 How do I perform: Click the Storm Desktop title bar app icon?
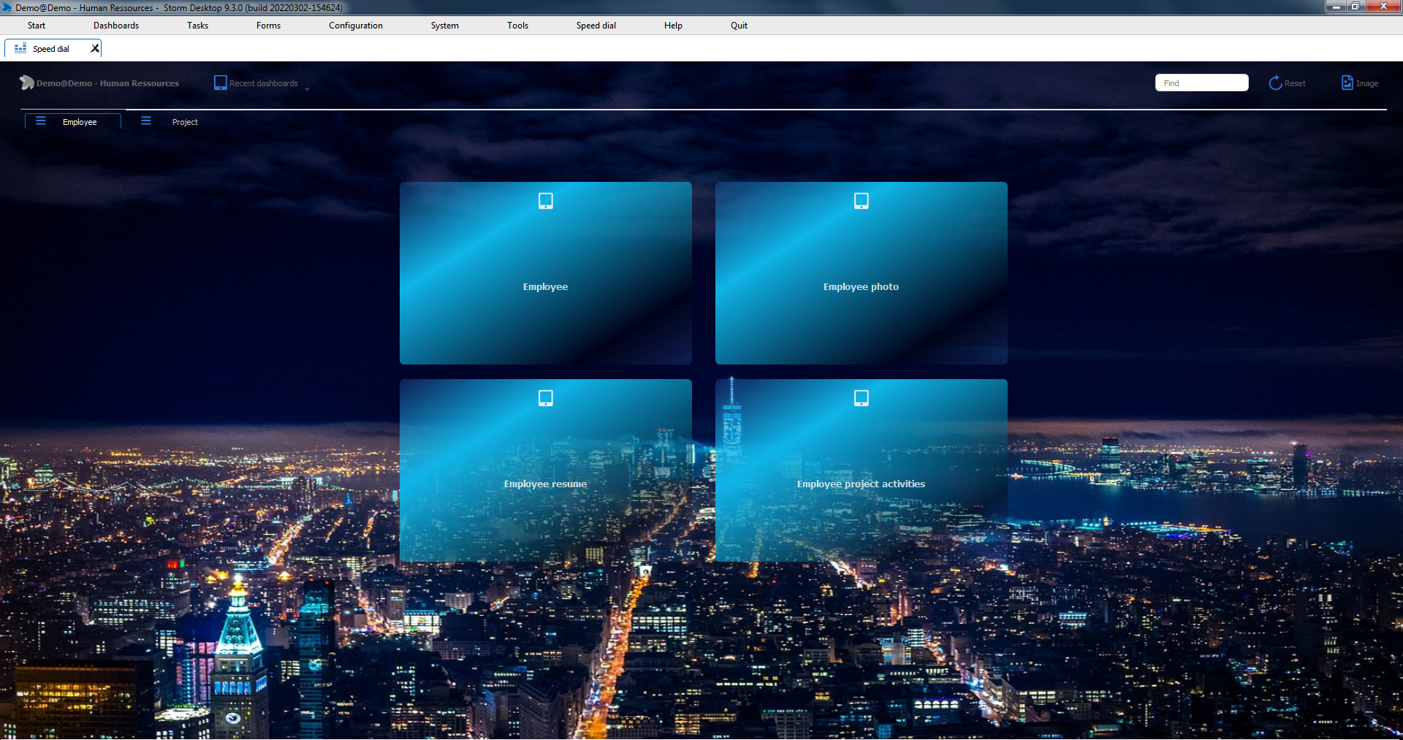(7, 7)
